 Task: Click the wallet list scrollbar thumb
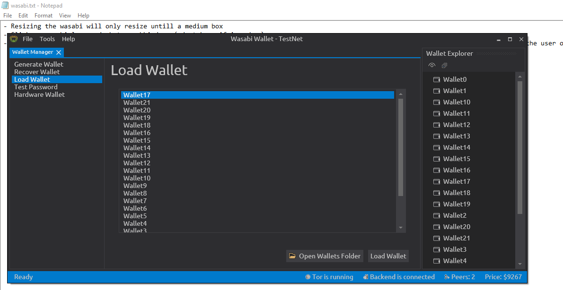click(x=401, y=147)
